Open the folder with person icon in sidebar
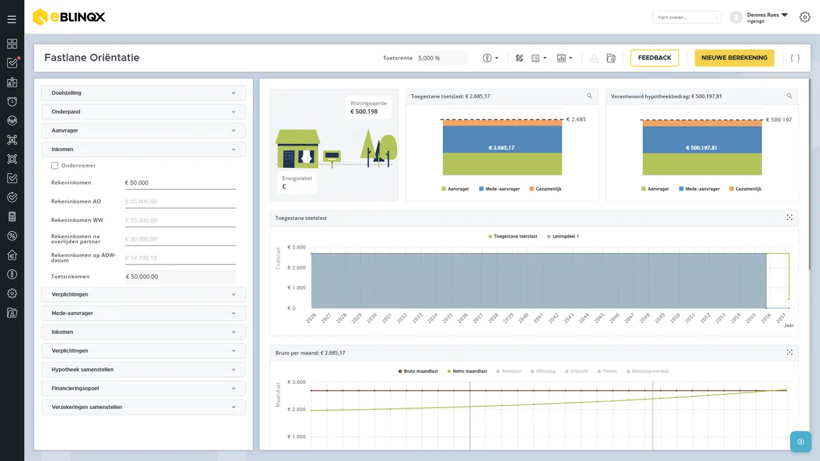The height and width of the screenshot is (461, 820). click(x=12, y=313)
